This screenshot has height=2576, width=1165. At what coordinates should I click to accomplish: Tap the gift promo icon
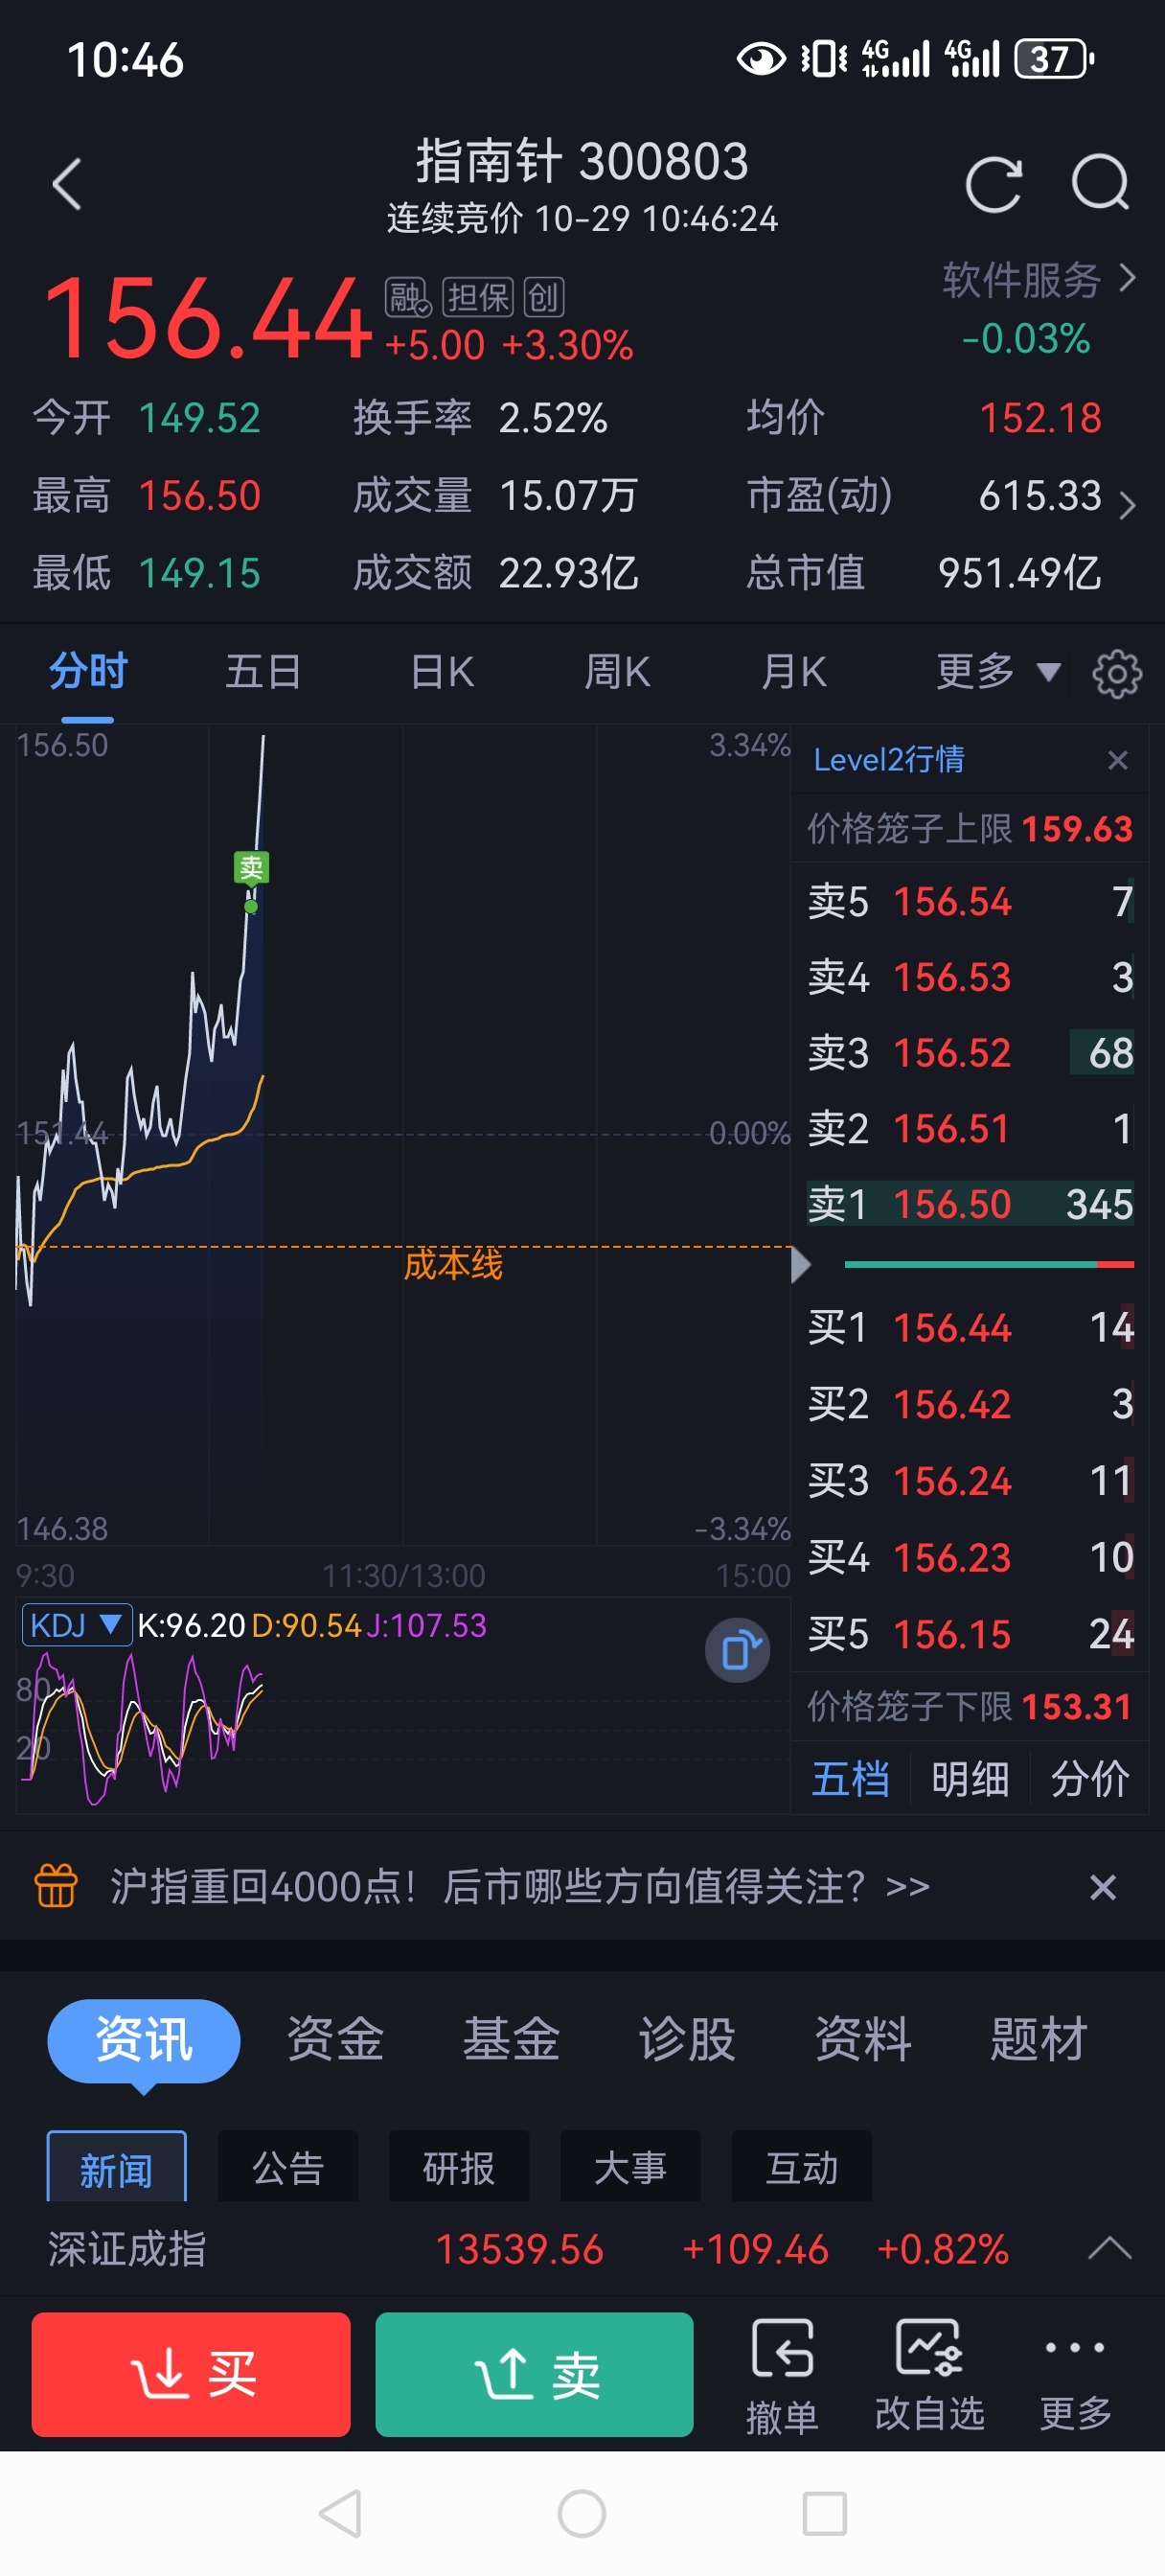pos(56,1886)
